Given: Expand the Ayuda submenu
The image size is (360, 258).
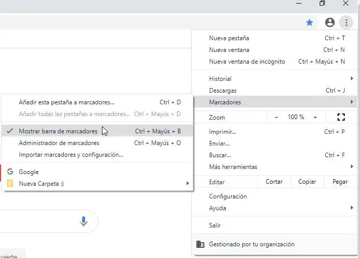Looking at the screenshot, I should pyautogui.click(x=351, y=208).
